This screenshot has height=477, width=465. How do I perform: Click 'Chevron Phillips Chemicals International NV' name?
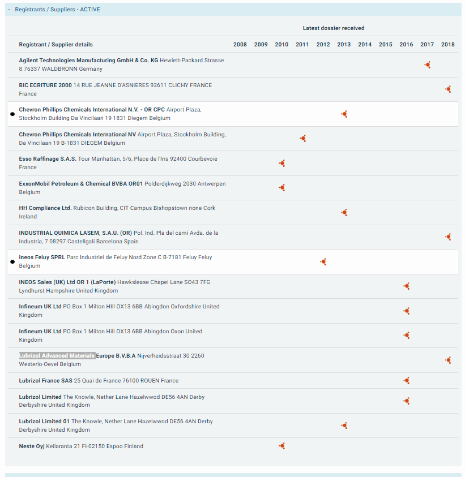click(78, 135)
